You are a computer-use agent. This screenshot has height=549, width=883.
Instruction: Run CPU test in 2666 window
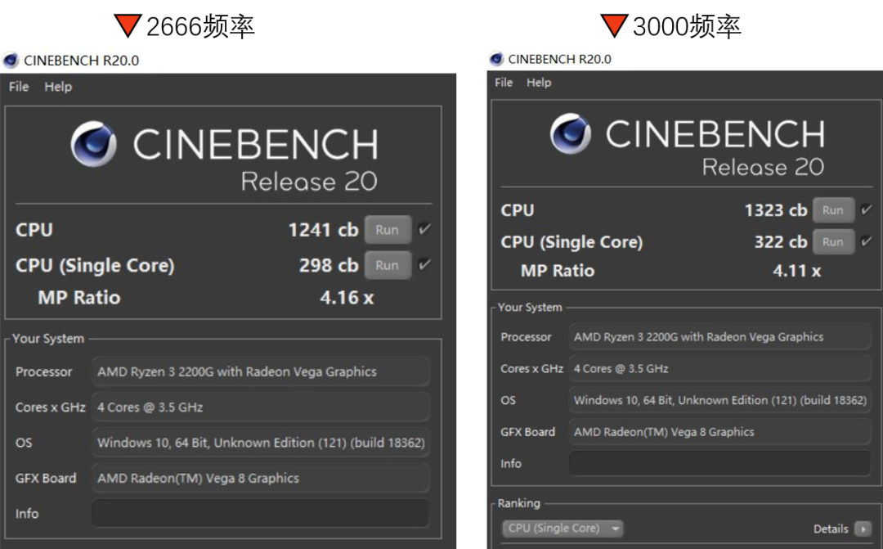388,229
